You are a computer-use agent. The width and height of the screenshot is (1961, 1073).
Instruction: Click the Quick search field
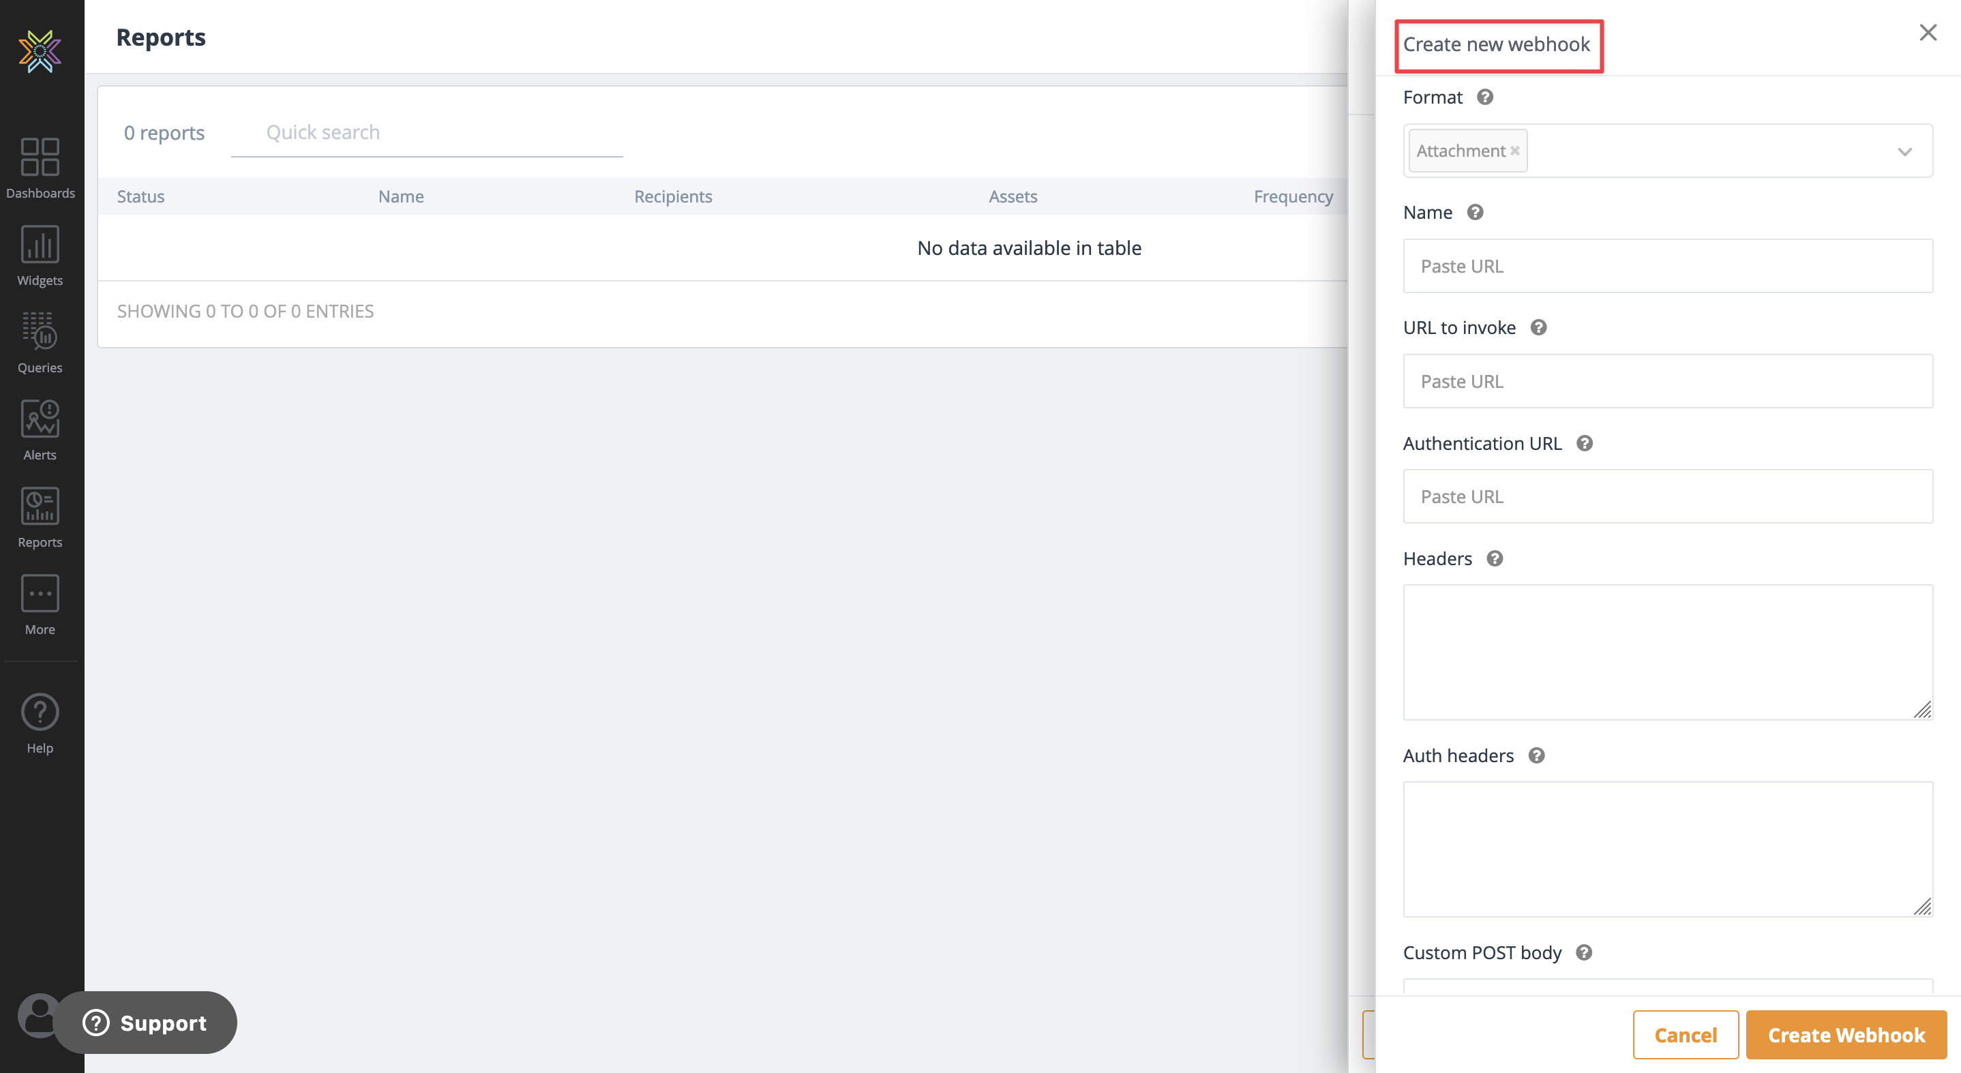(426, 133)
